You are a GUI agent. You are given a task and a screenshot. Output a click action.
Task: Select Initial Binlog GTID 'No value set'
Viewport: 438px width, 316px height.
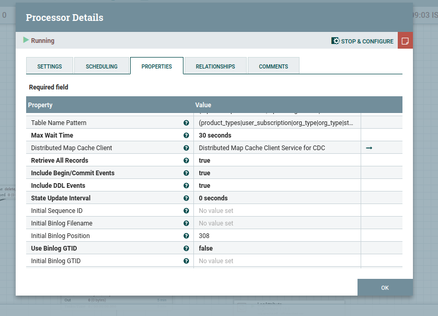216,261
